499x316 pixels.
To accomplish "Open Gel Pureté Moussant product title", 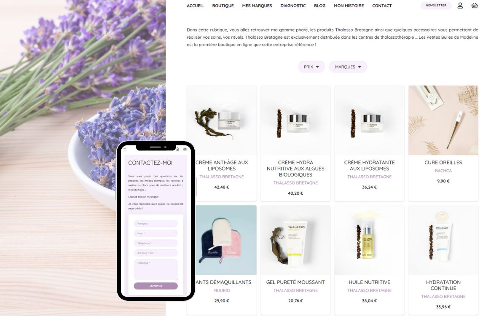I will (295, 282).
